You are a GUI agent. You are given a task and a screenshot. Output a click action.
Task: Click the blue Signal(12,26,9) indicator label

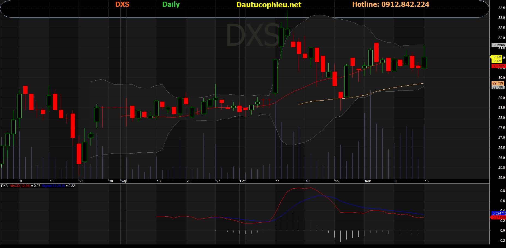click(x=53, y=186)
